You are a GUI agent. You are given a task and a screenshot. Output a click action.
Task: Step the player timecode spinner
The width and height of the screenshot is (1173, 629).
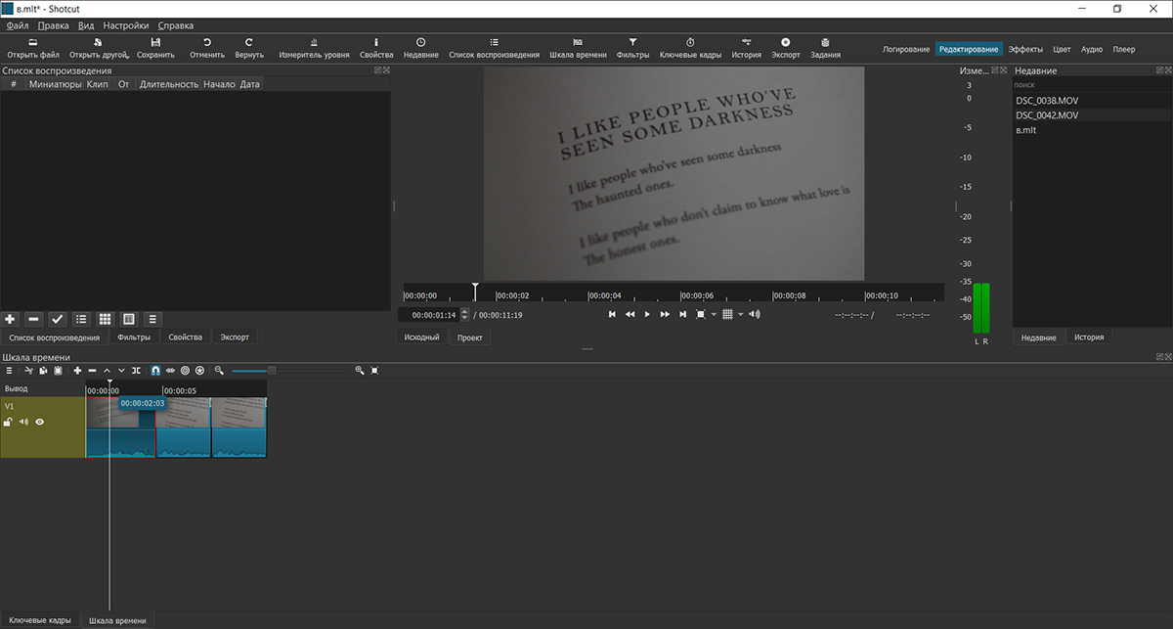464,315
